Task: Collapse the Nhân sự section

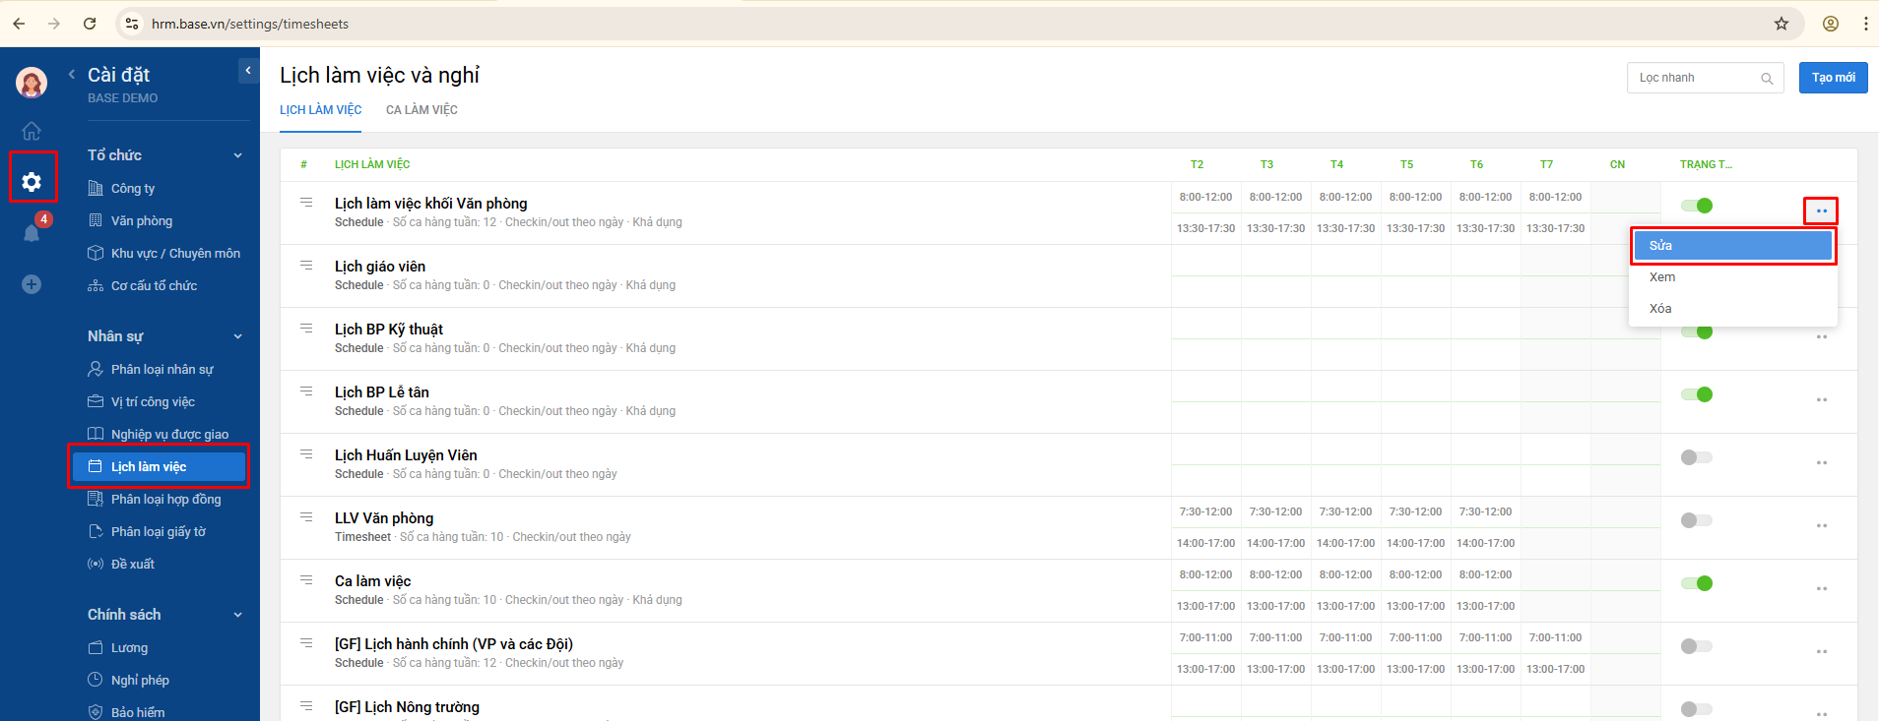Action: click(x=238, y=336)
